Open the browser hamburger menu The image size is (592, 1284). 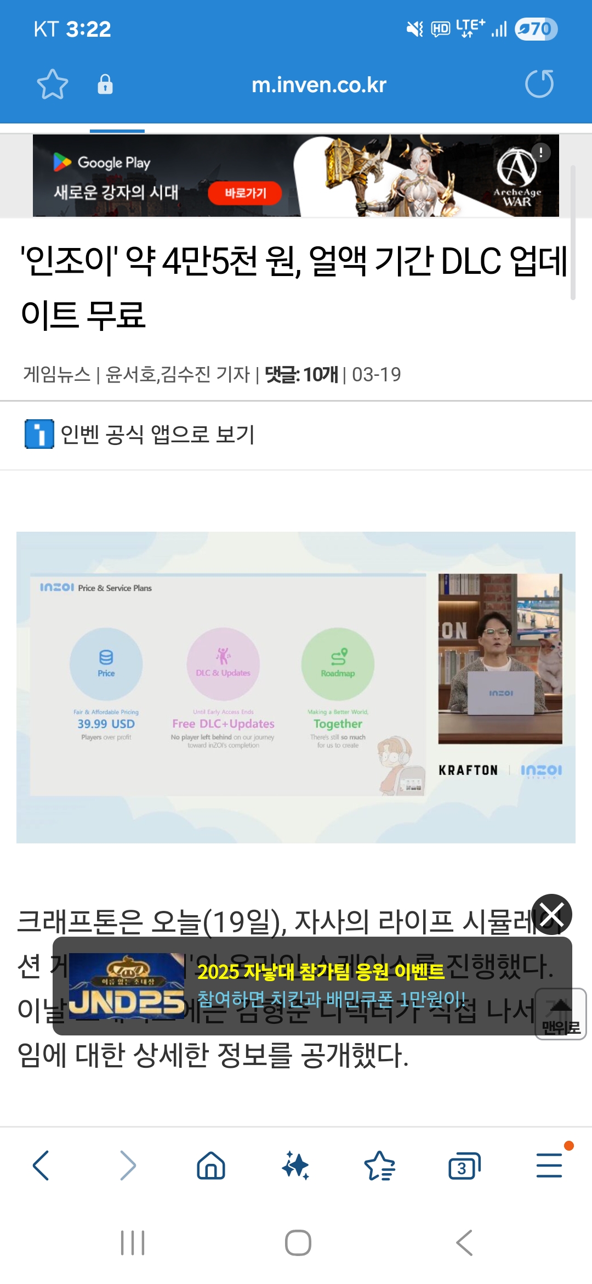(549, 1165)
